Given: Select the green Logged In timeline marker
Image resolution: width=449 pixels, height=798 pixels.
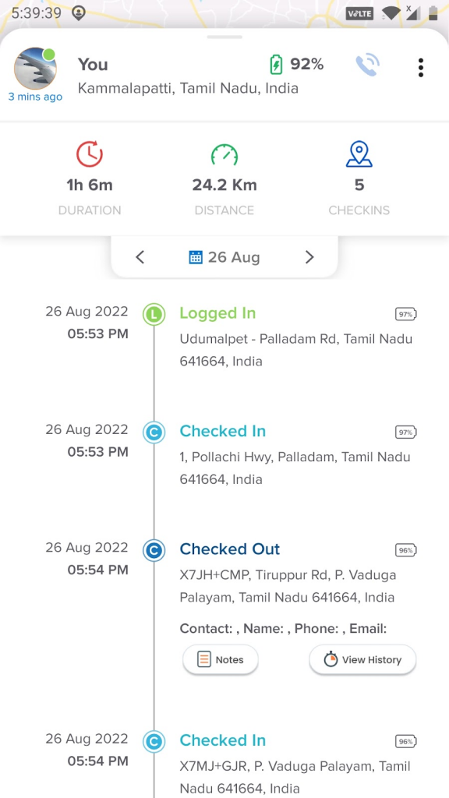Looking at the screenshot, I should [x=154, y=314].
